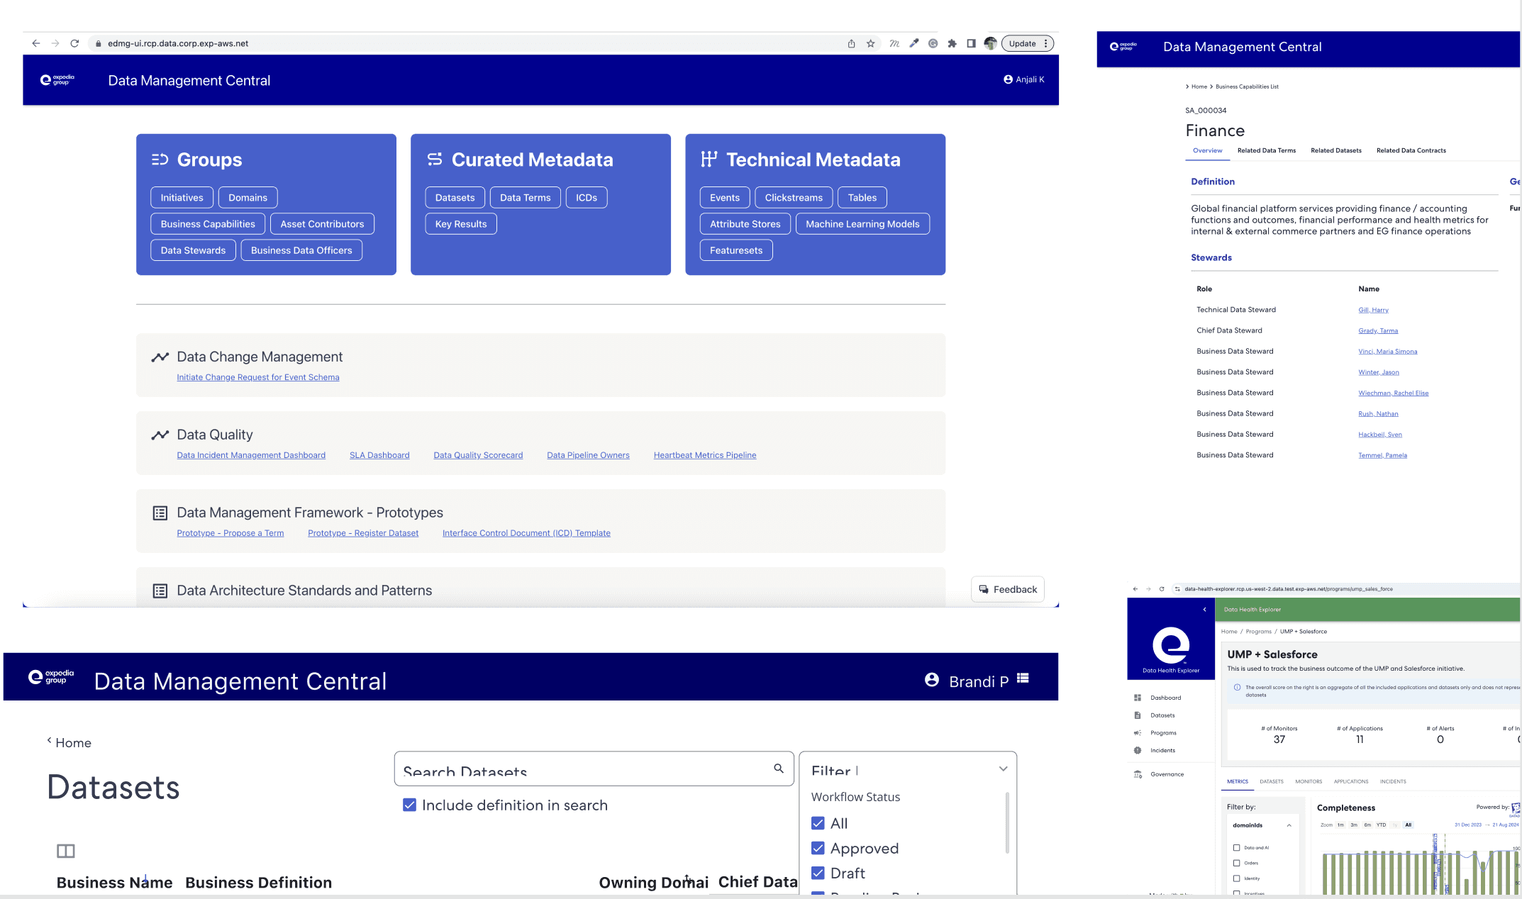Click the share icon in edmg-ui address bar
Screen dimensions: 1522x899
851,43
